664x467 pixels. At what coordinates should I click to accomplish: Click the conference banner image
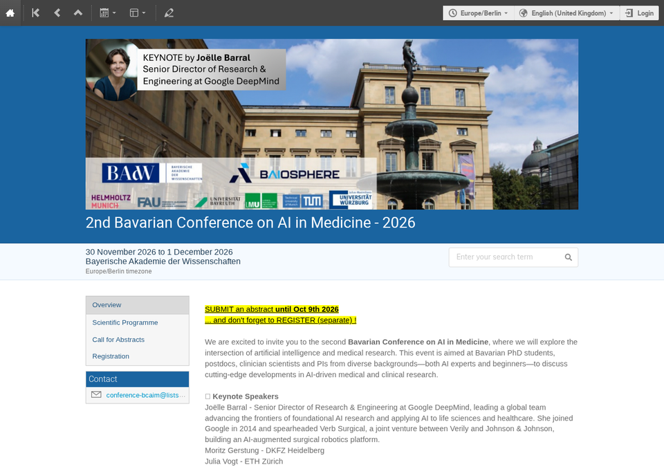[331, 124]
